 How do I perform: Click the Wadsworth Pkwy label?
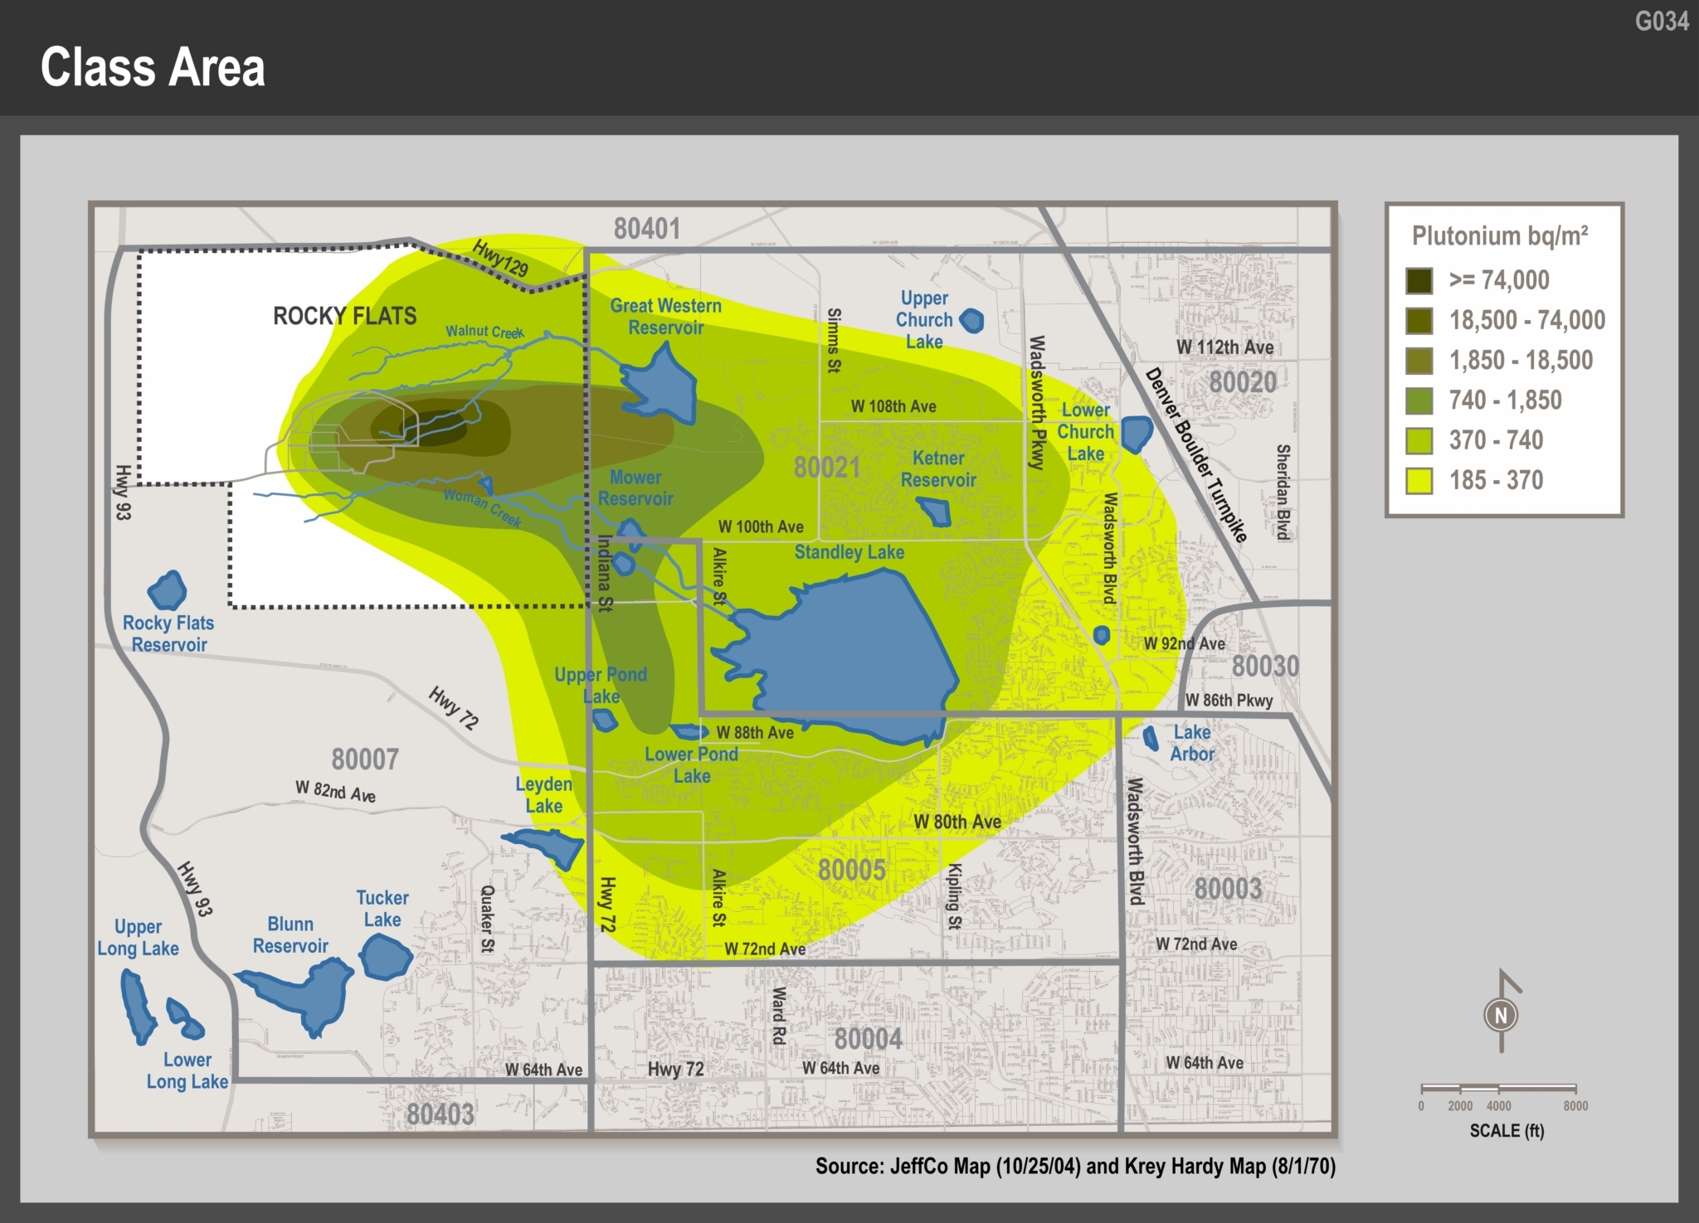coord(1037,402)
